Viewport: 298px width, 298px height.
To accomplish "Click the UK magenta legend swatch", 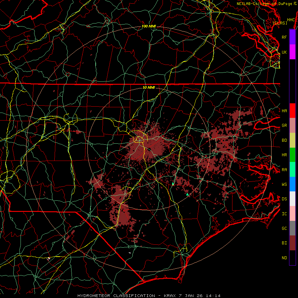I will tap(292, 52).
